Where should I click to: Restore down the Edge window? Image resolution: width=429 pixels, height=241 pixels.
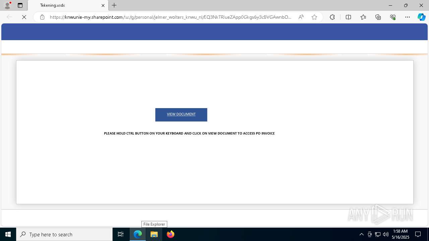406,5
